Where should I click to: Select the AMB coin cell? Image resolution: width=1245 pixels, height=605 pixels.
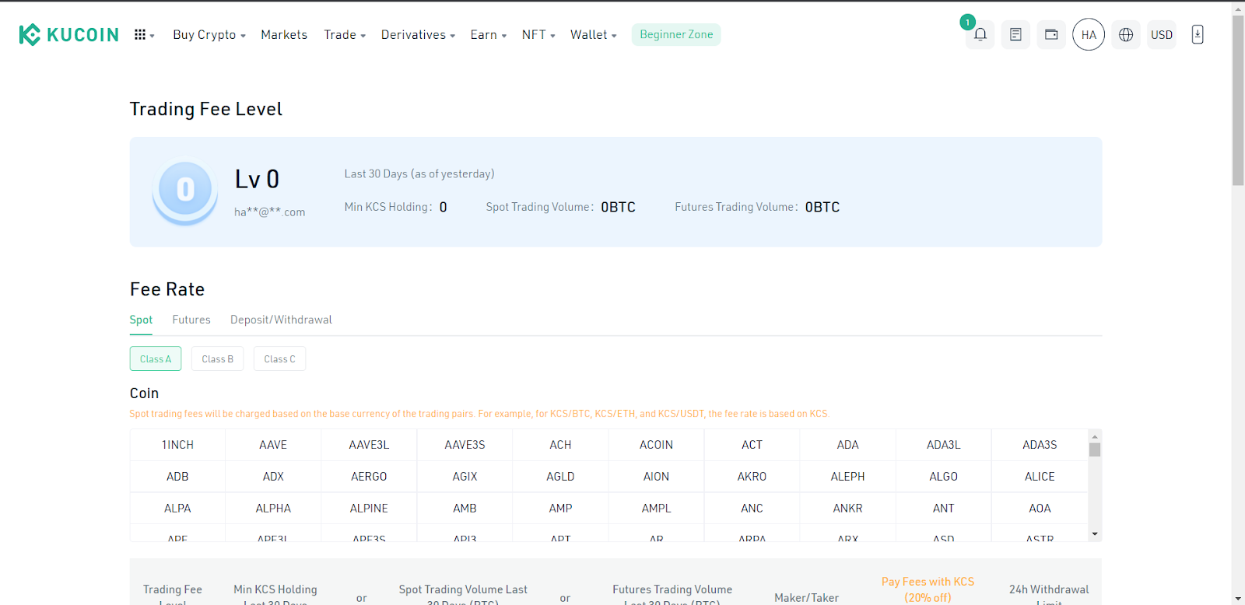(x=465, y=509)
